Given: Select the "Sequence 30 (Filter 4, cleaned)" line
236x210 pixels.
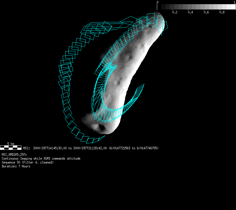Looking at the screenshot, I should 28,162.
